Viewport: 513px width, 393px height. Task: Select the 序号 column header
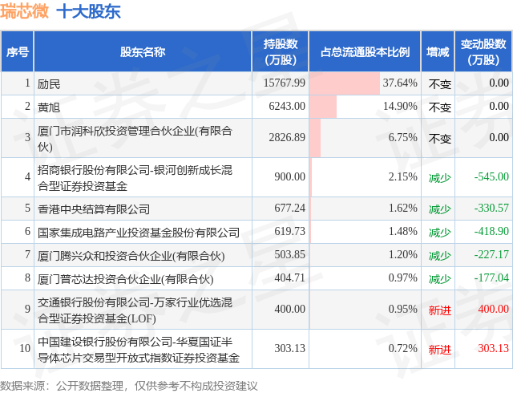tap(18, 52)
